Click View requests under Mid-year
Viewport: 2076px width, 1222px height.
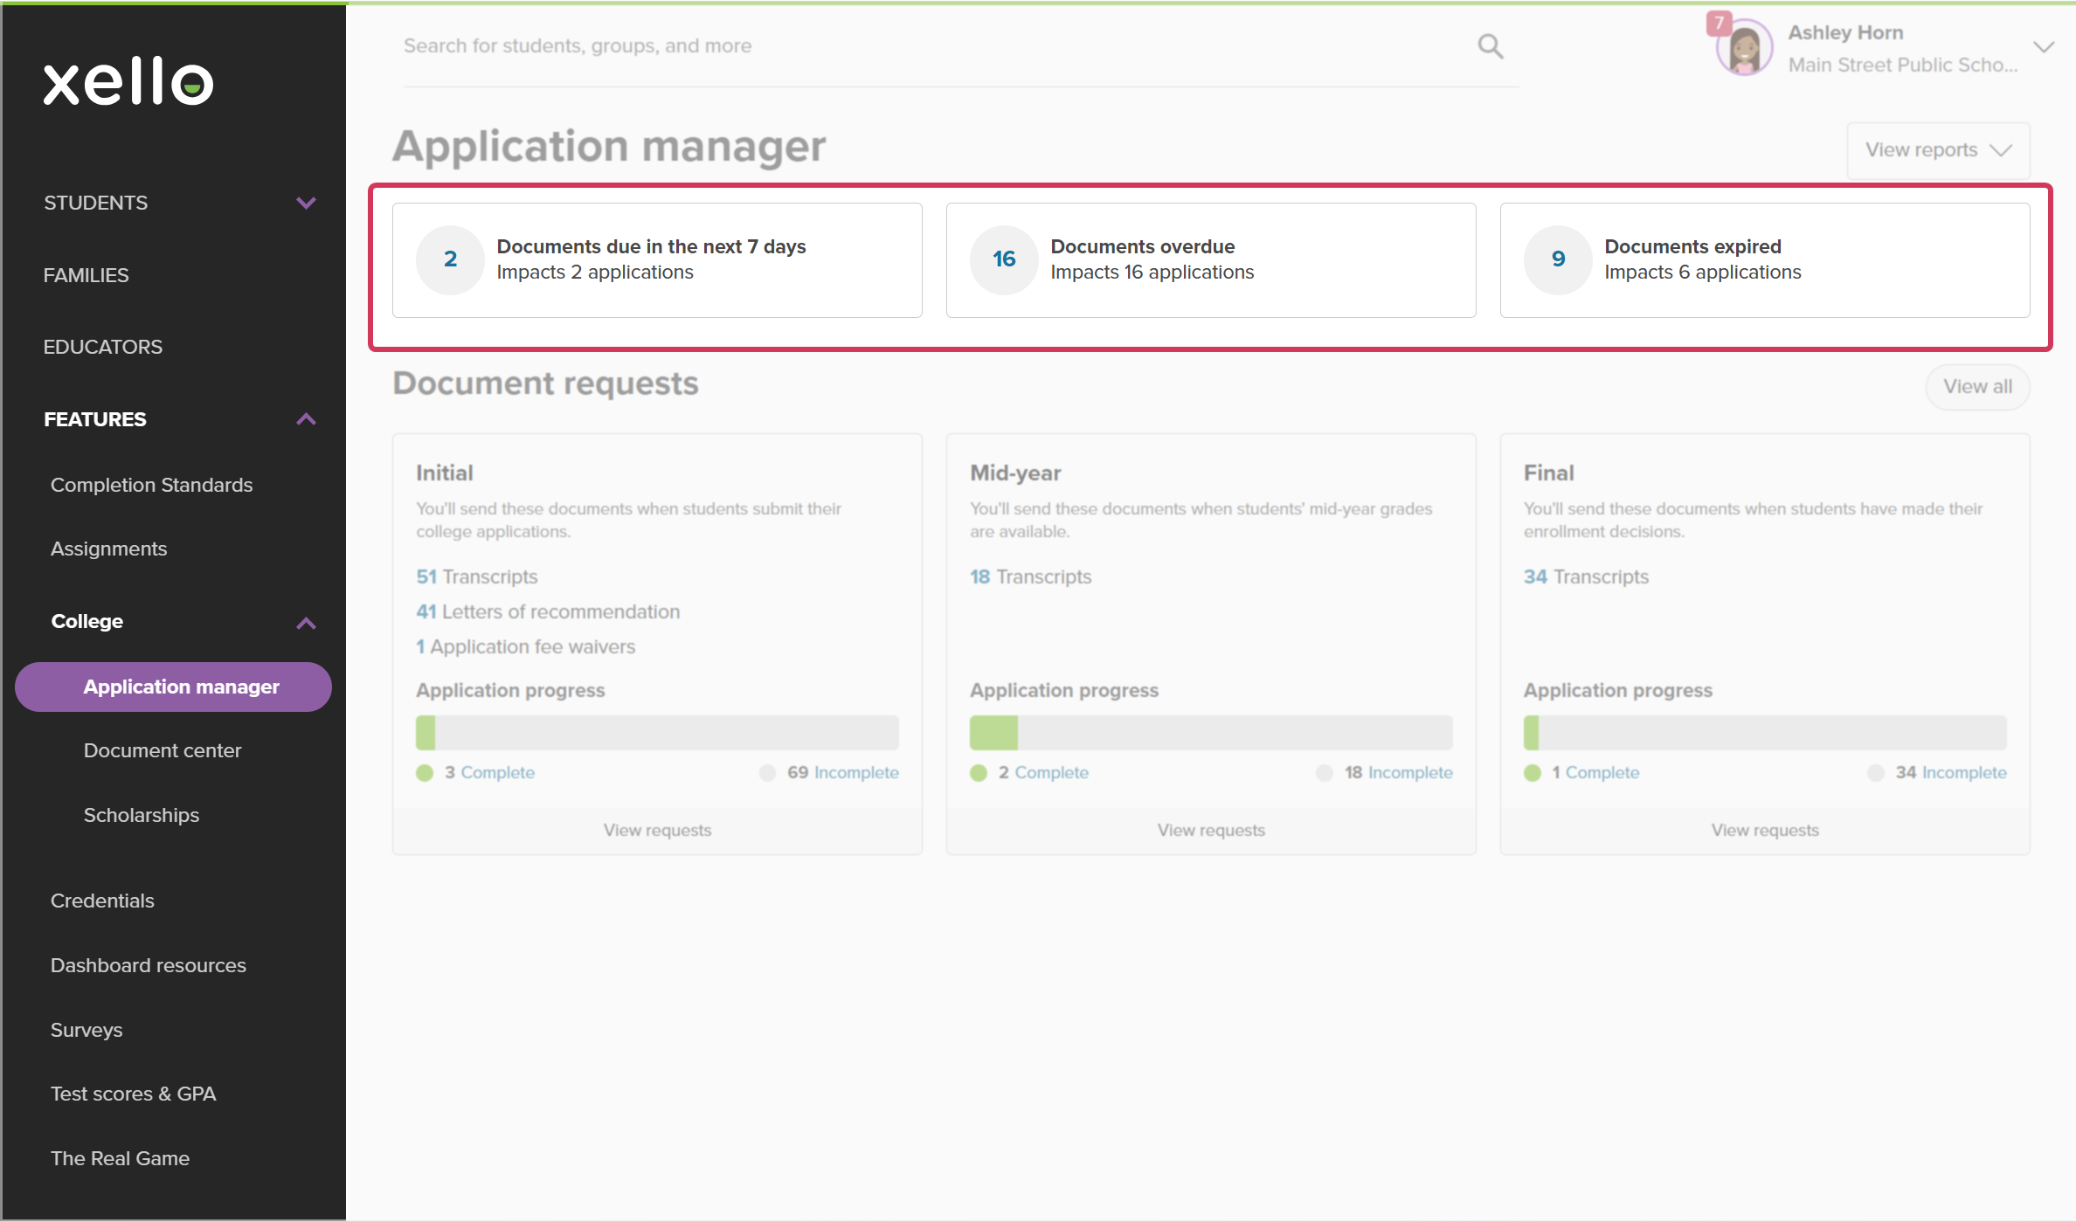[x=1211, y=830]
